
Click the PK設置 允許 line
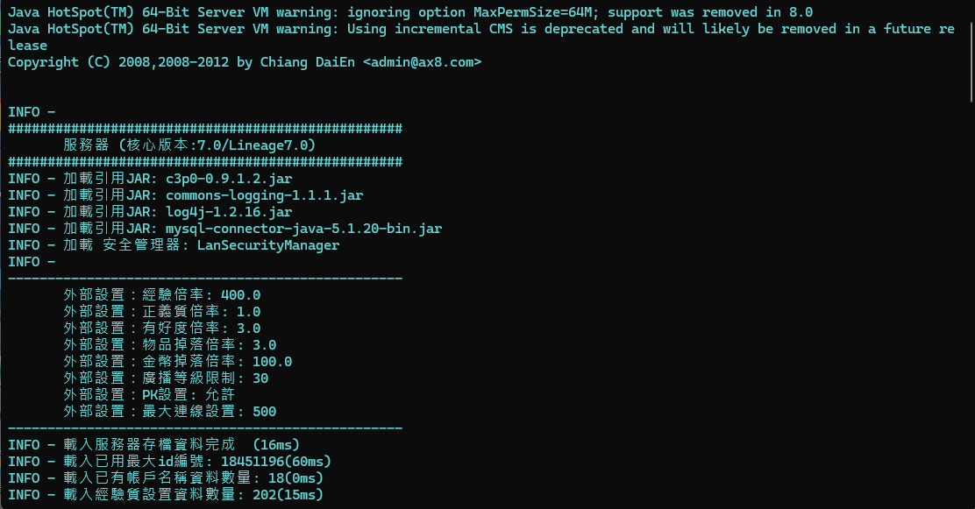click(148, 394)
